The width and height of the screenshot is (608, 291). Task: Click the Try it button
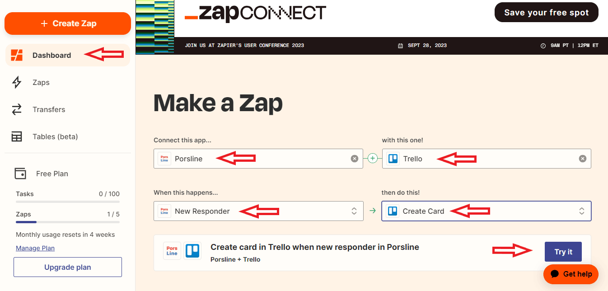coord(563,252)
